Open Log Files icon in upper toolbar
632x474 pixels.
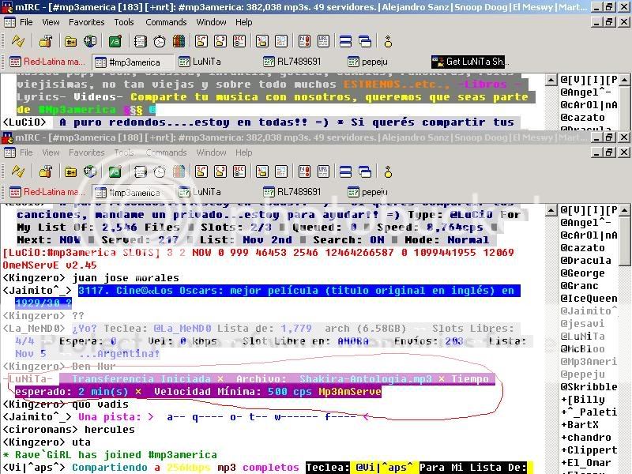tap(281, 41)
